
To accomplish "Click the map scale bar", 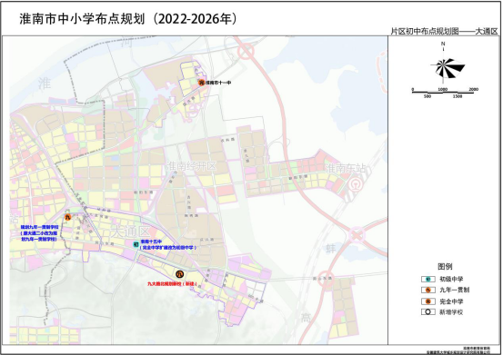I will (x=443, y=93).
